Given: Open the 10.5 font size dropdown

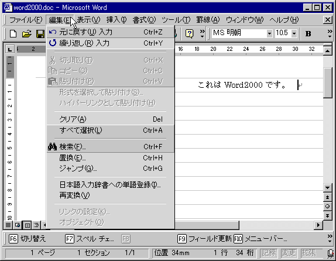Looking at the screenshot, I should pos(294,33).
